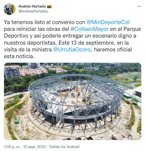This screenshot has height=151, width=145.
Task: Click the Colombian flag emoji beside the name
Action: [x=49, y=6]
